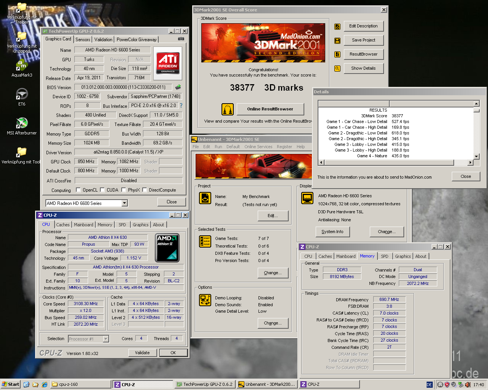Image resolution: width=488 pixels, height=390 pixels.
Task: Click the Bus Interface question mark icon
Action: (181, 105)
